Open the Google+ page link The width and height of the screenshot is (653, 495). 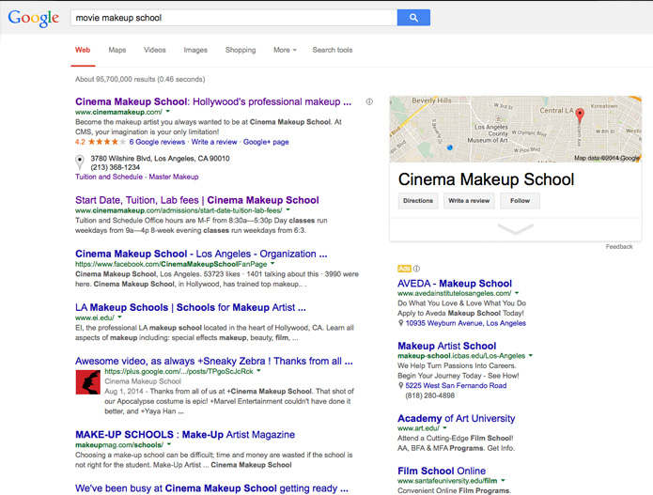coord(266,142)
